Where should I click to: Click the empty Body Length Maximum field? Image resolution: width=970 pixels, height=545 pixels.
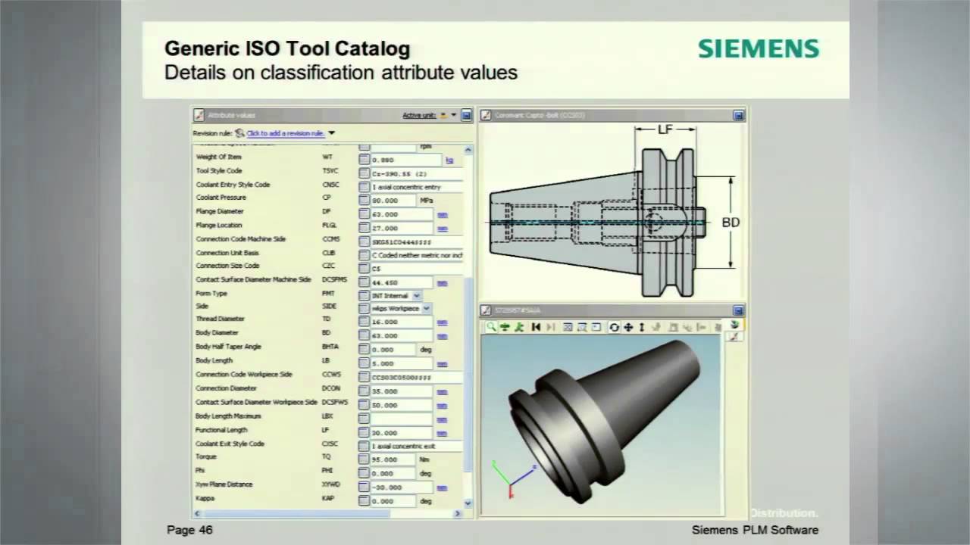point(402,418)
